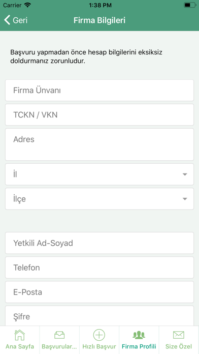The image size is (199, 354).
Task: Select the TCKN / VKN input field
Action: 99,115
